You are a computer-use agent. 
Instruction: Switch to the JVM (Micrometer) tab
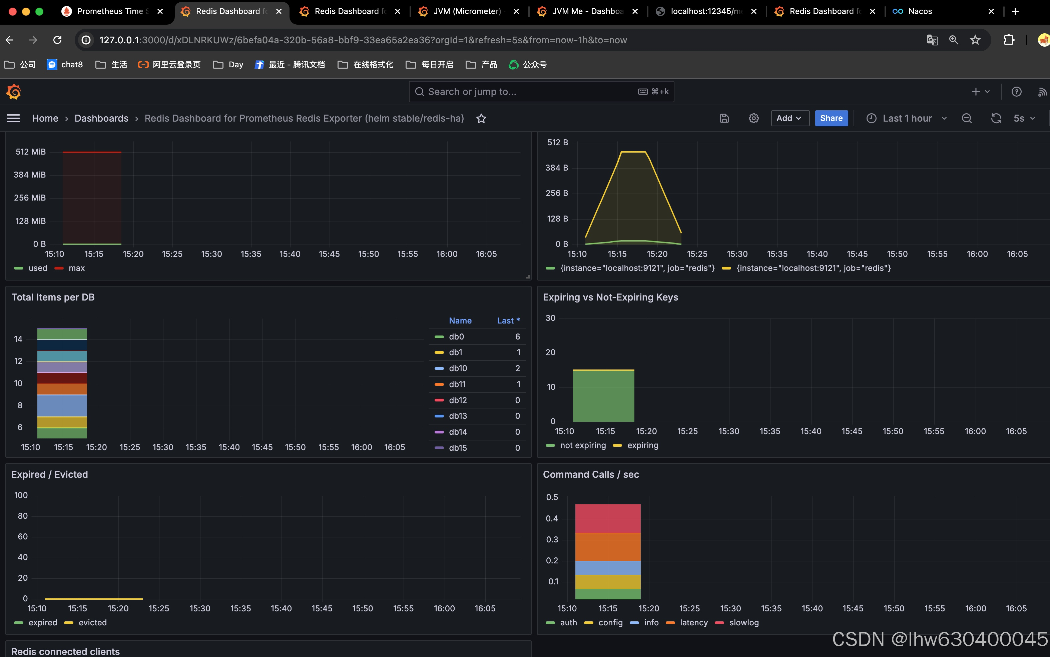click(x=467, y=11)
